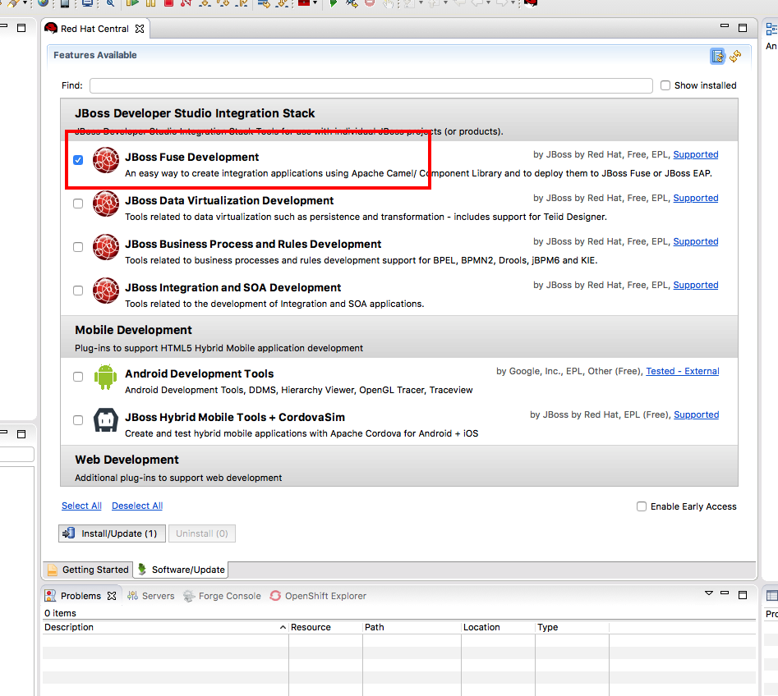Click the JBoss Business Process and Rules icon

click(x=106, y=247)
